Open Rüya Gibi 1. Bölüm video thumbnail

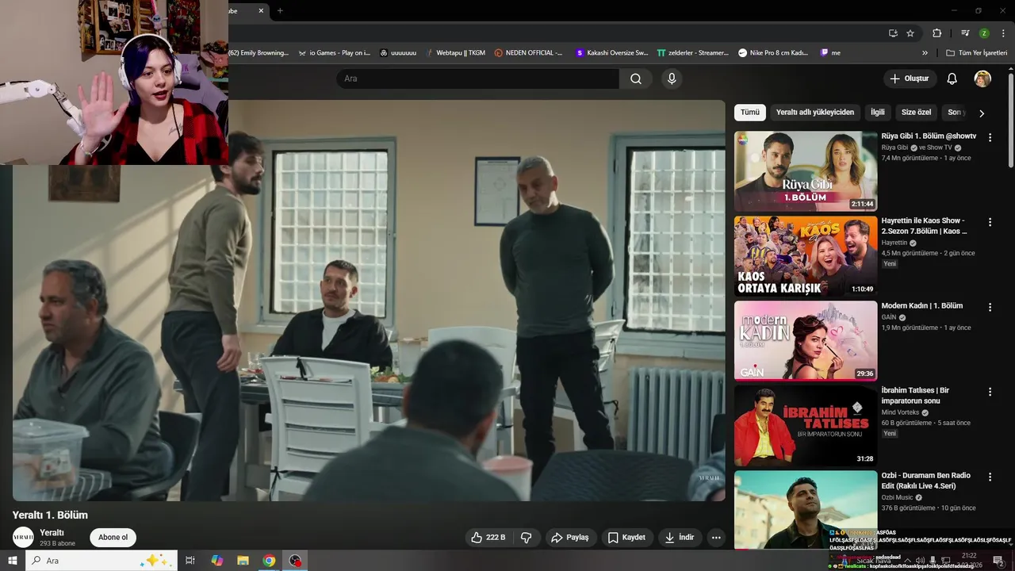[806, 171]
